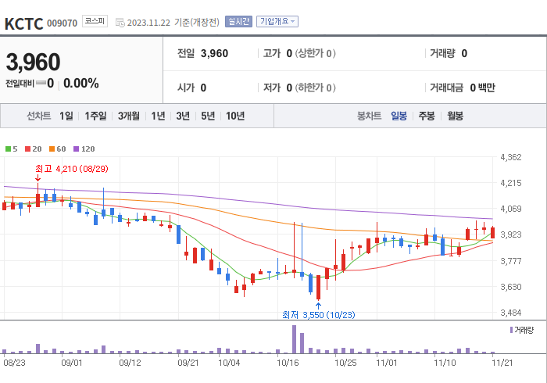Click the 코스피 market badge

pyautogui.click(x=95, y=21)
